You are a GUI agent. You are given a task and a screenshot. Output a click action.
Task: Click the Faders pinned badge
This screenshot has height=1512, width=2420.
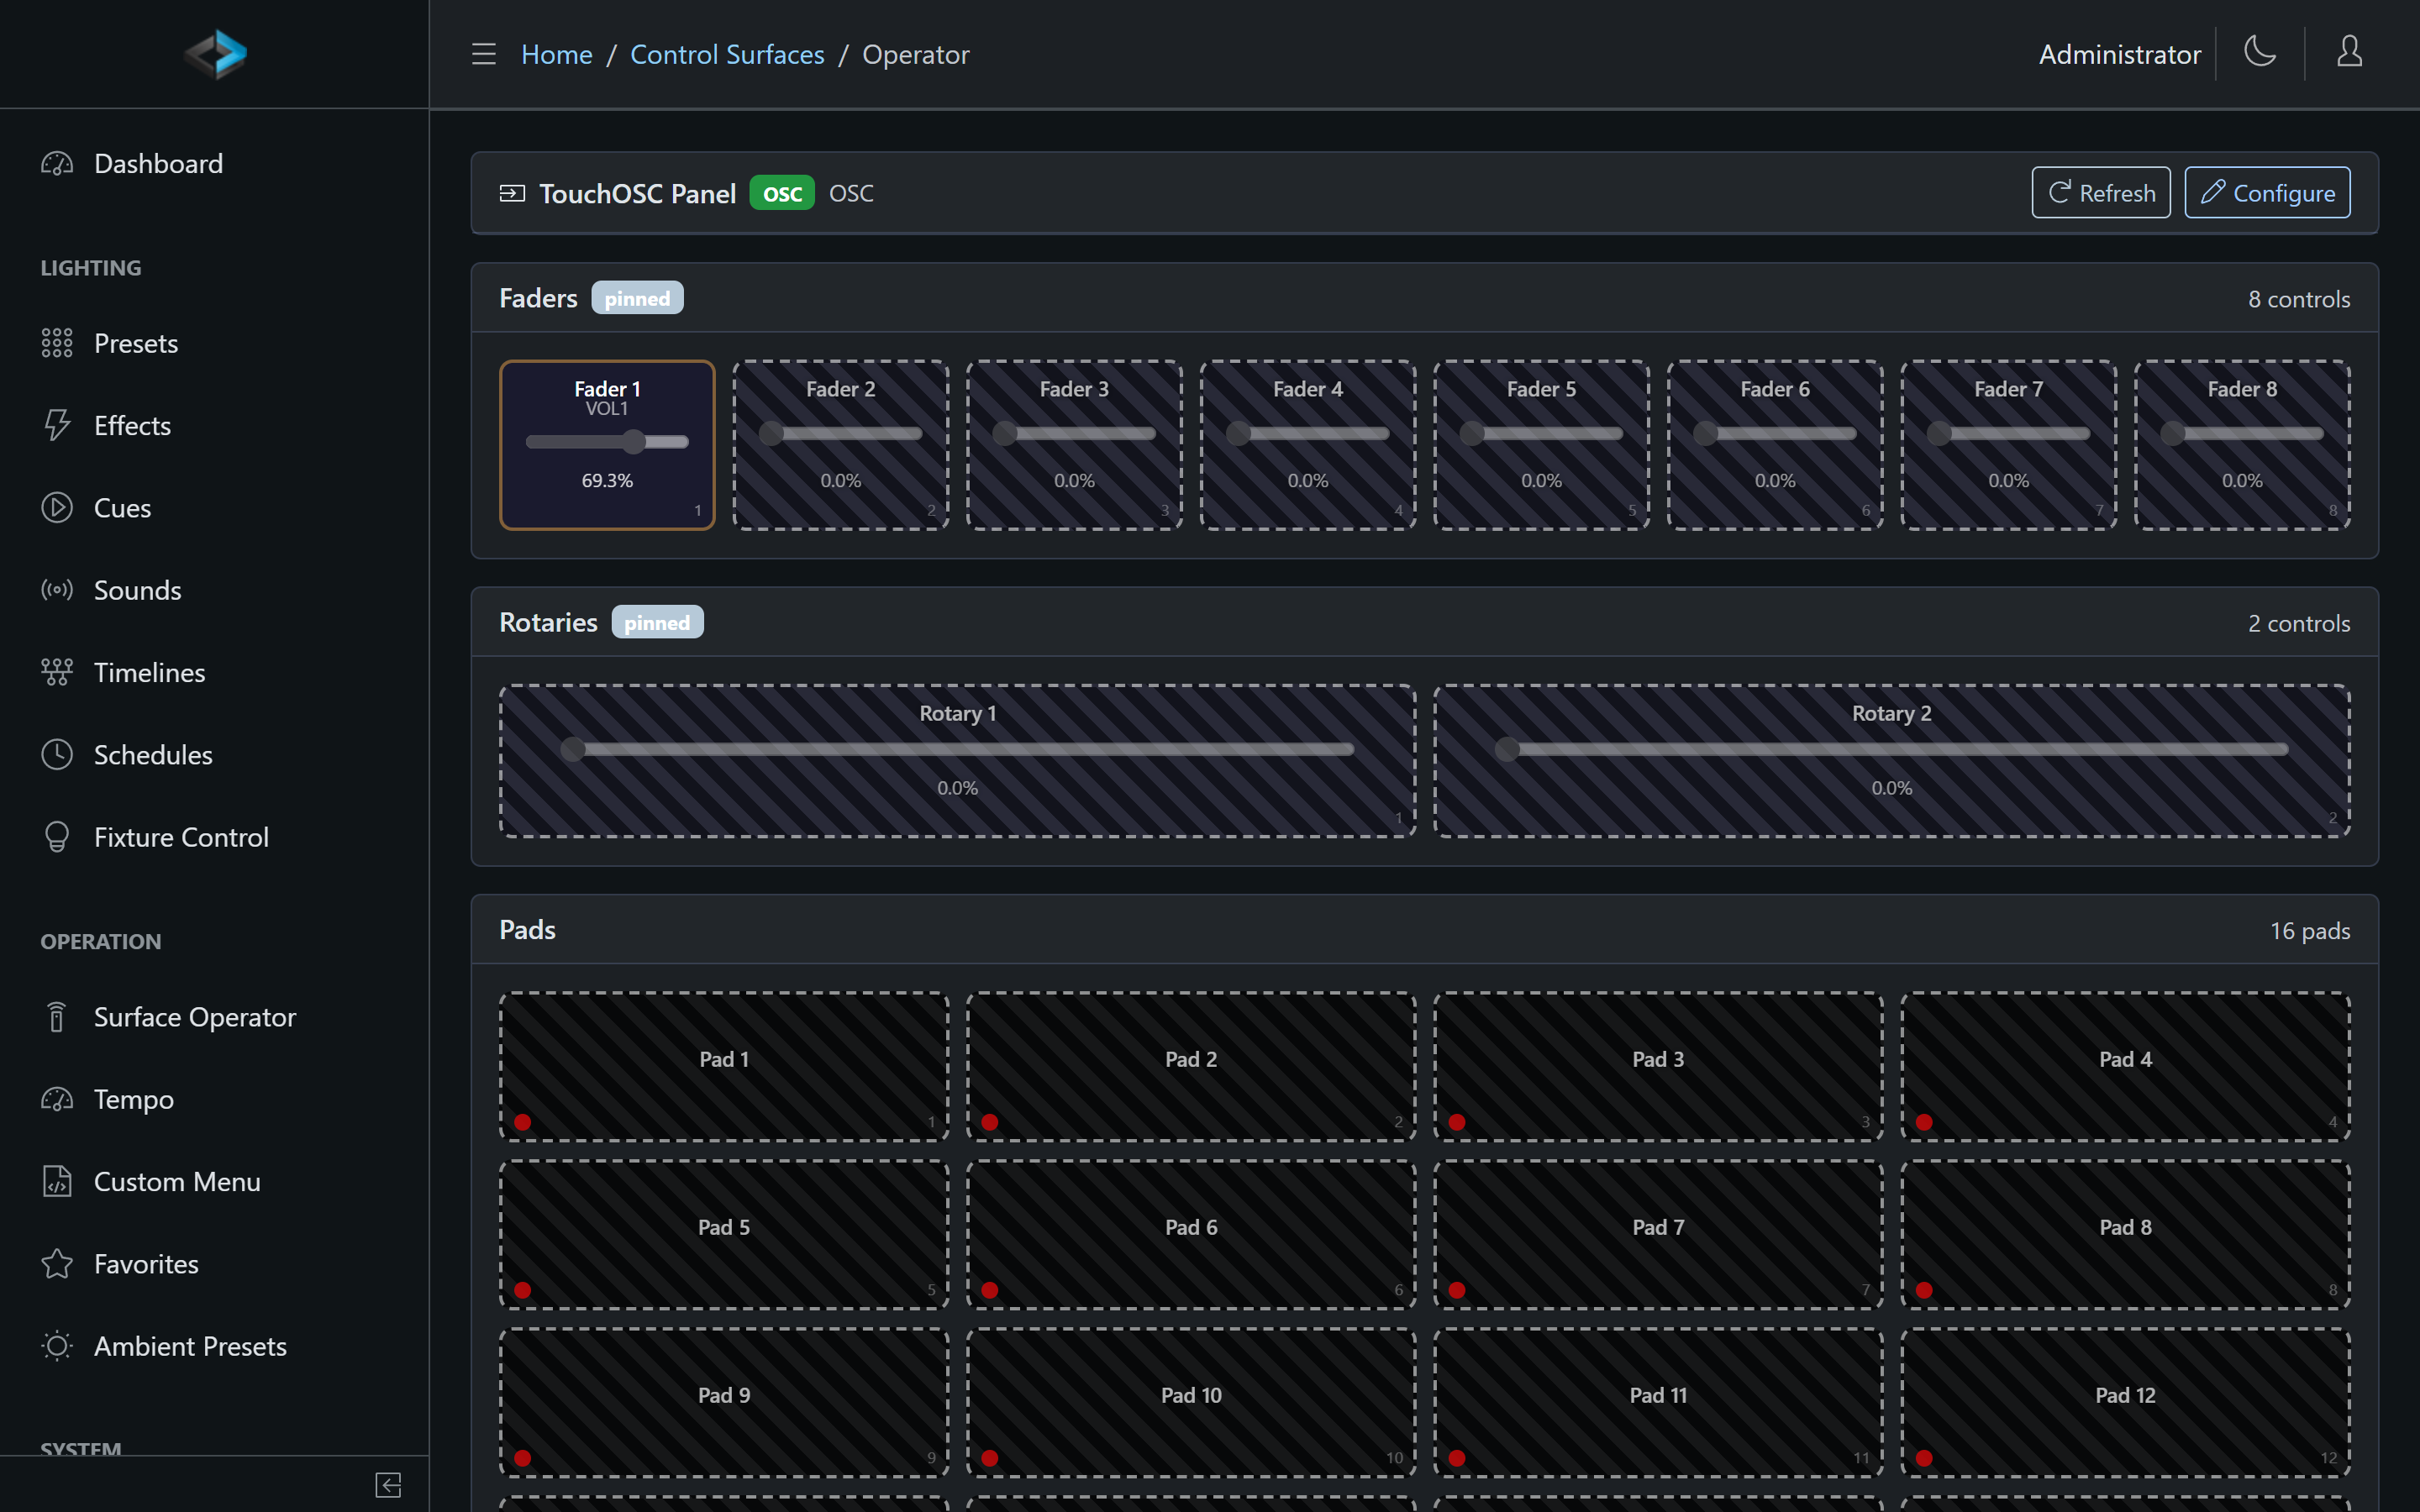click(637, 298)
